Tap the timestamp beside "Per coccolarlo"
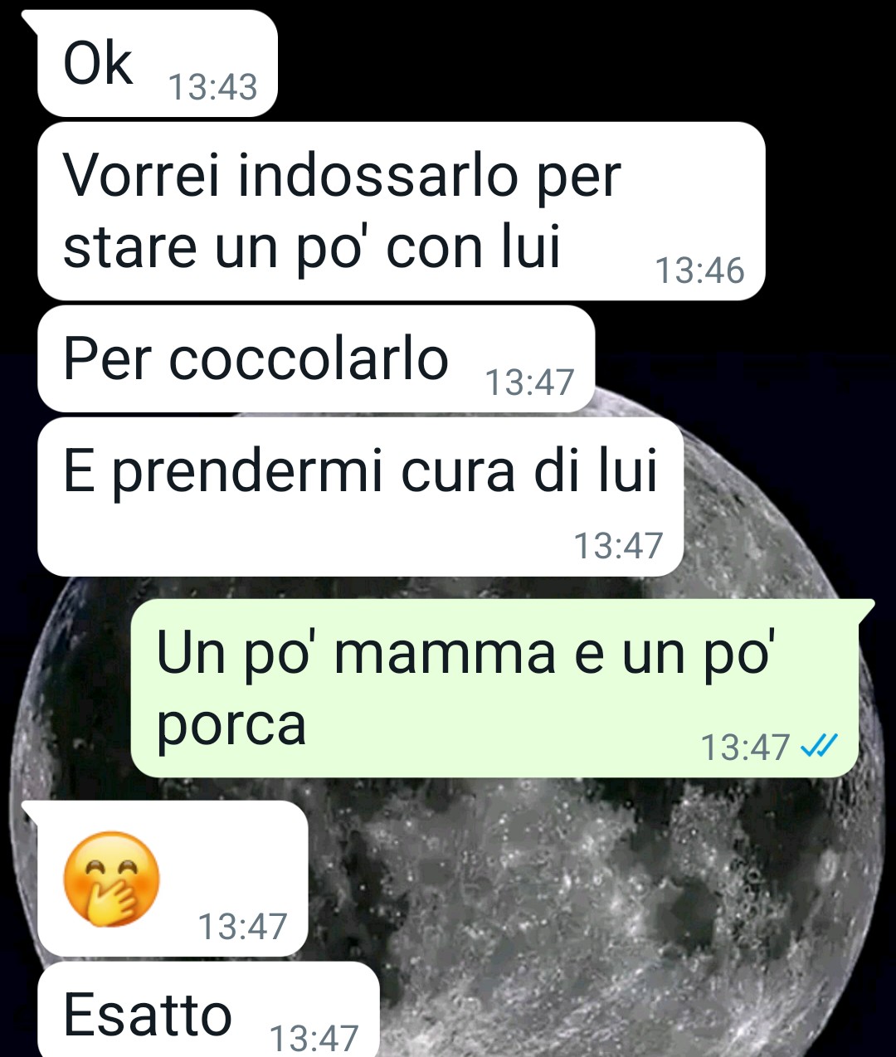 point(529,382)
